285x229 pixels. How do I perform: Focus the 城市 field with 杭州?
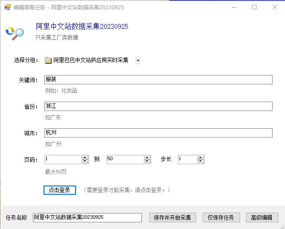coord(158,133)
